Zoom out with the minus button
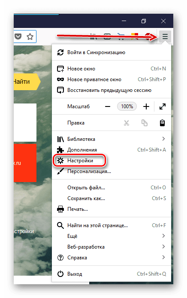The width and height of the screenshot is (187, 298). (x=108, y=106)
